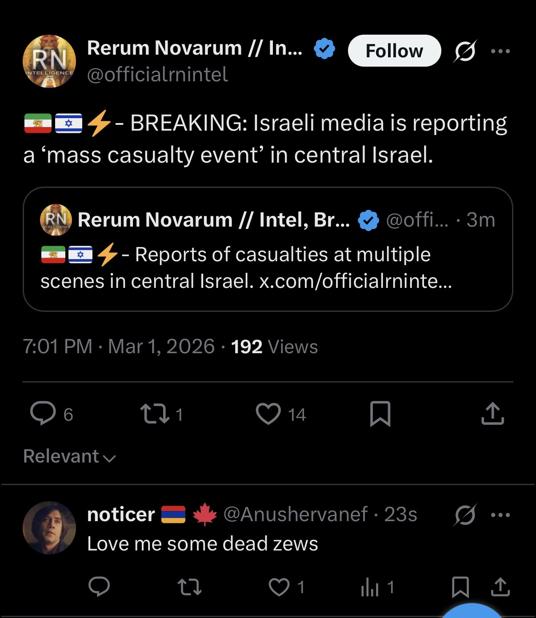Like the main post with heart icon

coord(268,414)
